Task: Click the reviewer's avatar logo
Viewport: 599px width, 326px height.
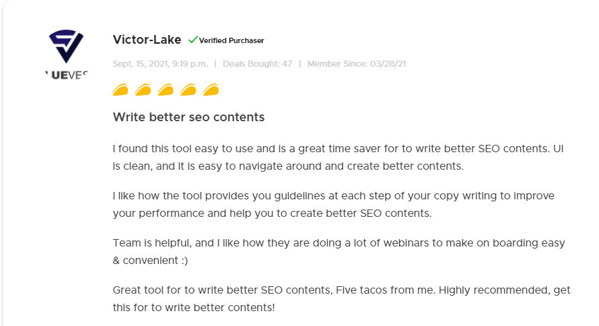Action: click(x=66, y=55)
